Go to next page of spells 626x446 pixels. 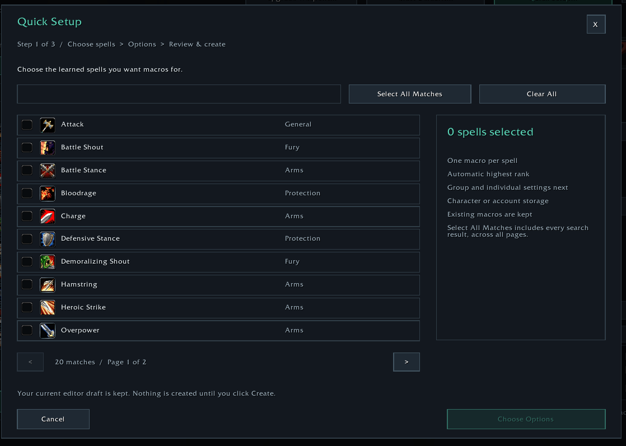[x=407, y=362]
